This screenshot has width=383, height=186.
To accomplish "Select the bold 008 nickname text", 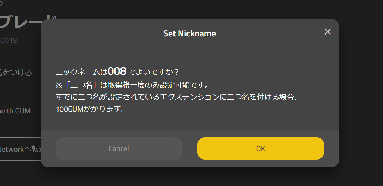I will (x=117, y=71).
